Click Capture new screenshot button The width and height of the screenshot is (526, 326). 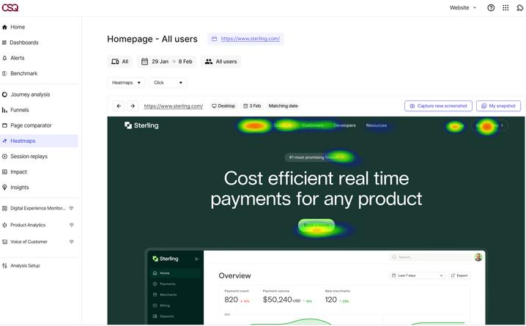[438, 106]
